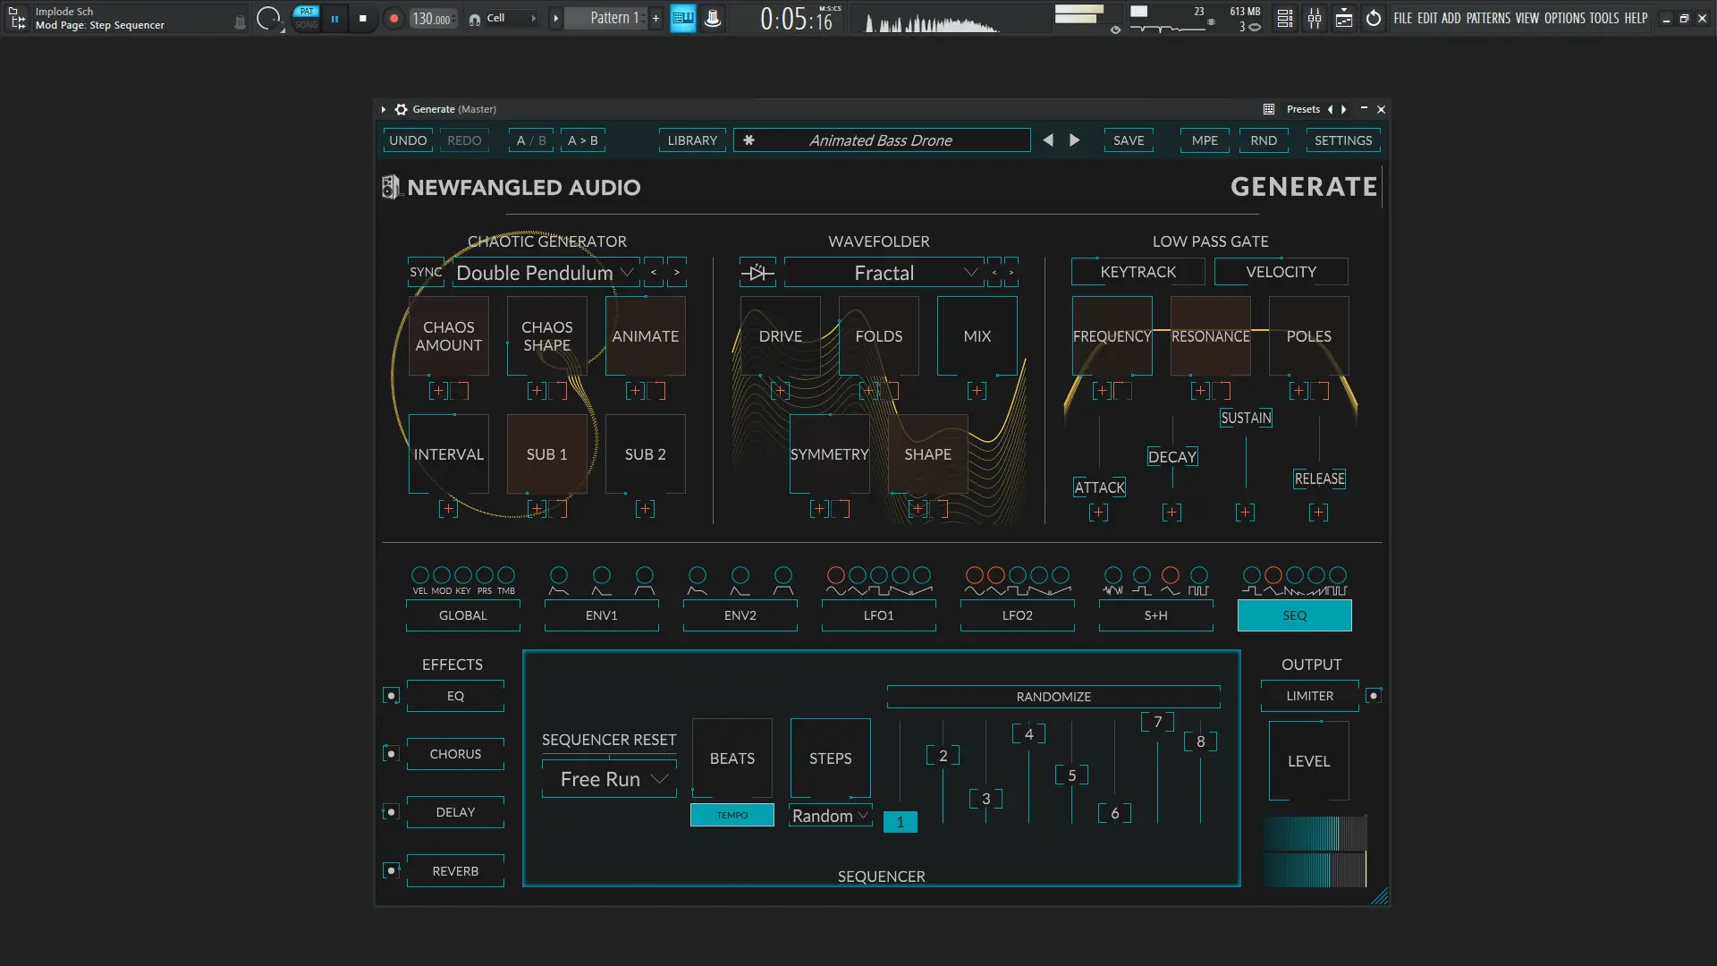Switch to the LFO1 modulation tab
The width and height of the screenshot is (1717, 966).
coord(878,615)
